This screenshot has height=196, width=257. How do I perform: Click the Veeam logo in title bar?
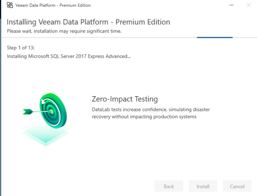pyautogui.click(x=10, y=5)
